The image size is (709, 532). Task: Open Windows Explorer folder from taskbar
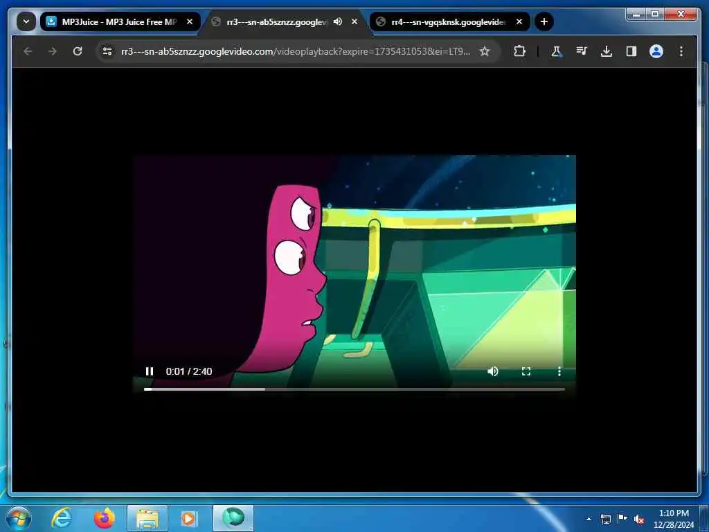tap(147, 518)
